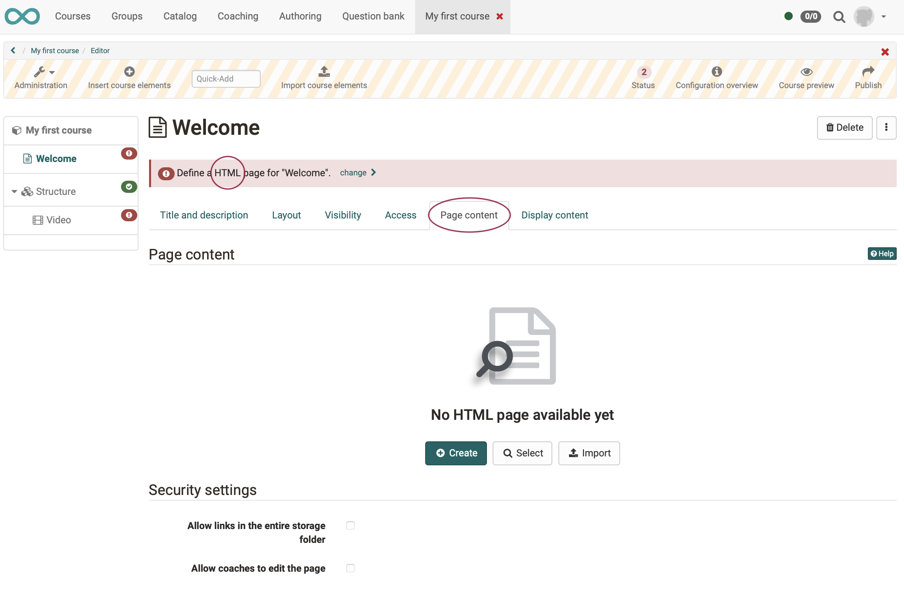Click the Insert course elements icon
904x592 pixels.
point(129,71)
